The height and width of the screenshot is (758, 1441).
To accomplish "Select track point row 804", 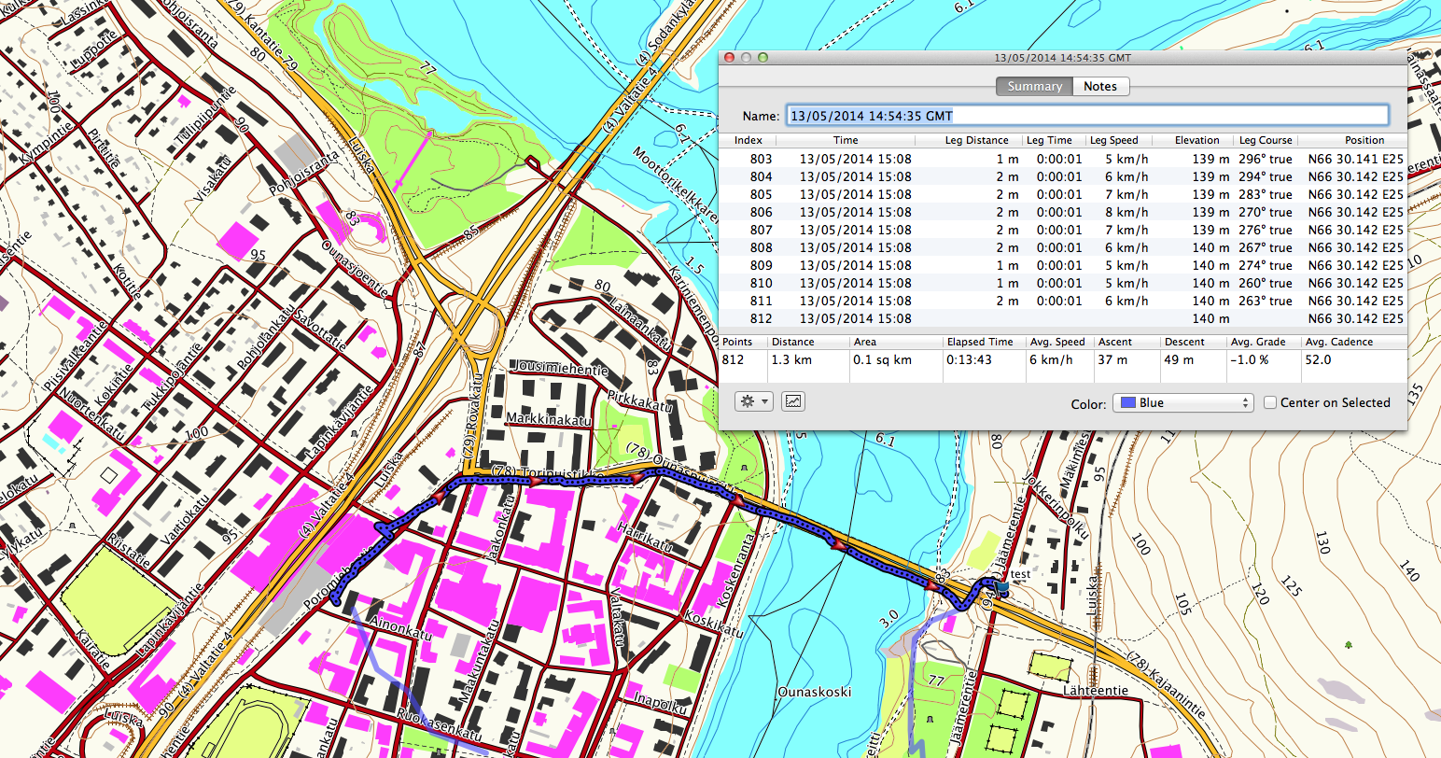I will pyautogui.click(x=1063, y=176).
